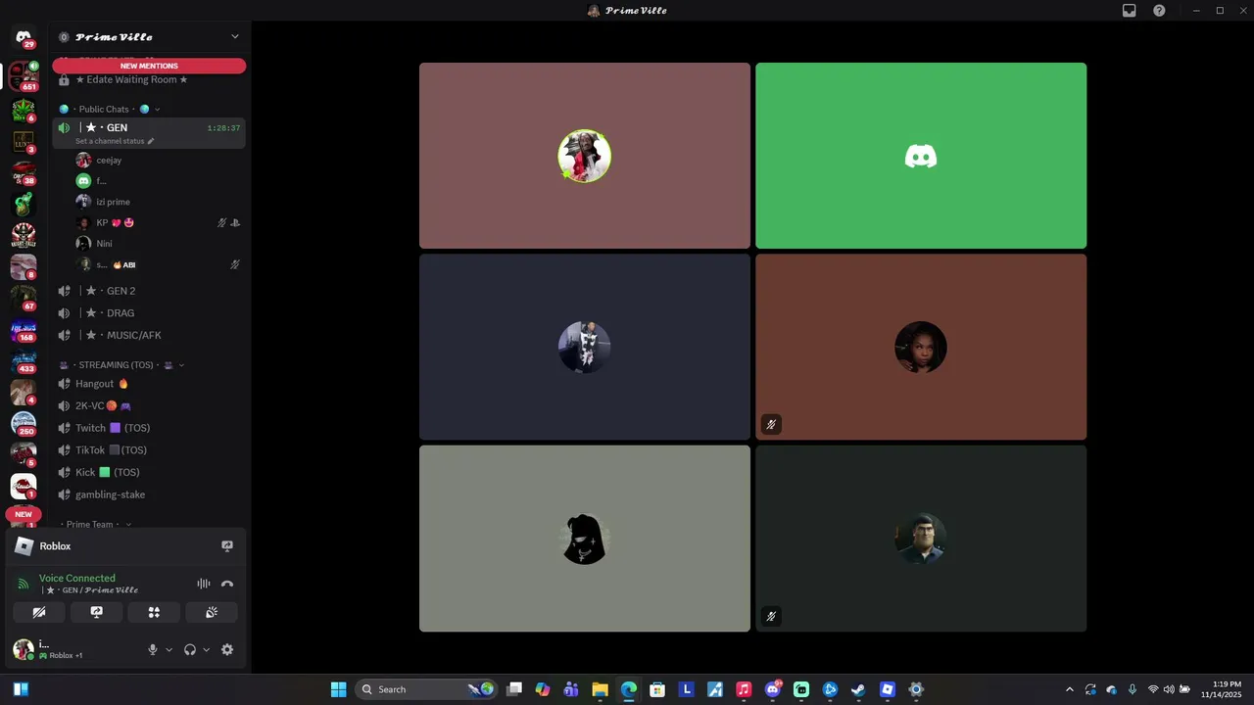Join the MUSIC/AFK voice channel

(x=149, y=335)
